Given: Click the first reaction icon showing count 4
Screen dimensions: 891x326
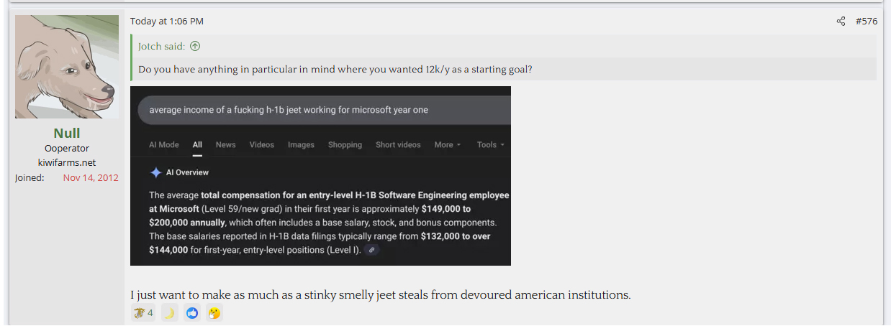Looking at the screenshot, I should (x=140, y=313).
